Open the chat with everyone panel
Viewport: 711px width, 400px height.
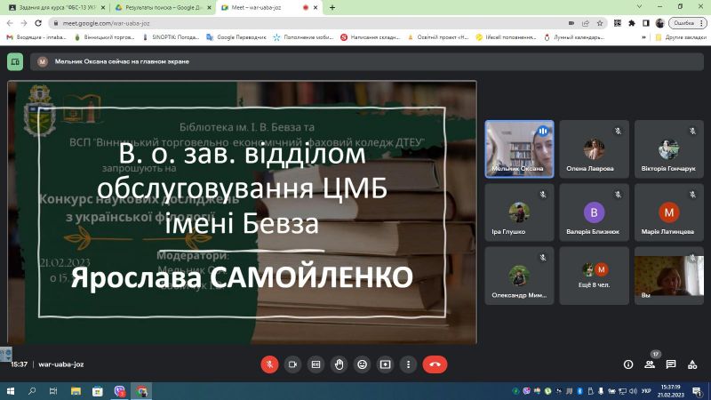tap(671, 364)
